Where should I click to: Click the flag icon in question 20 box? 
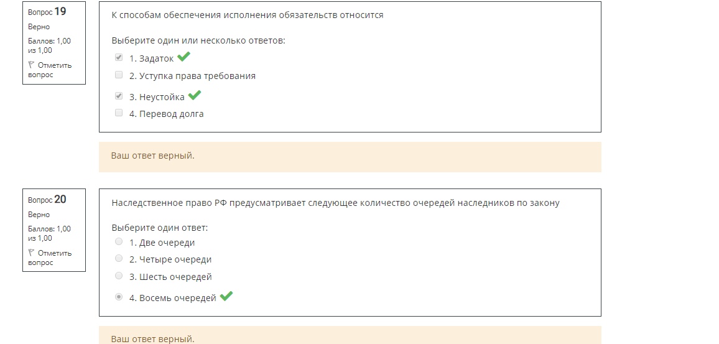[x=31, y=253]
